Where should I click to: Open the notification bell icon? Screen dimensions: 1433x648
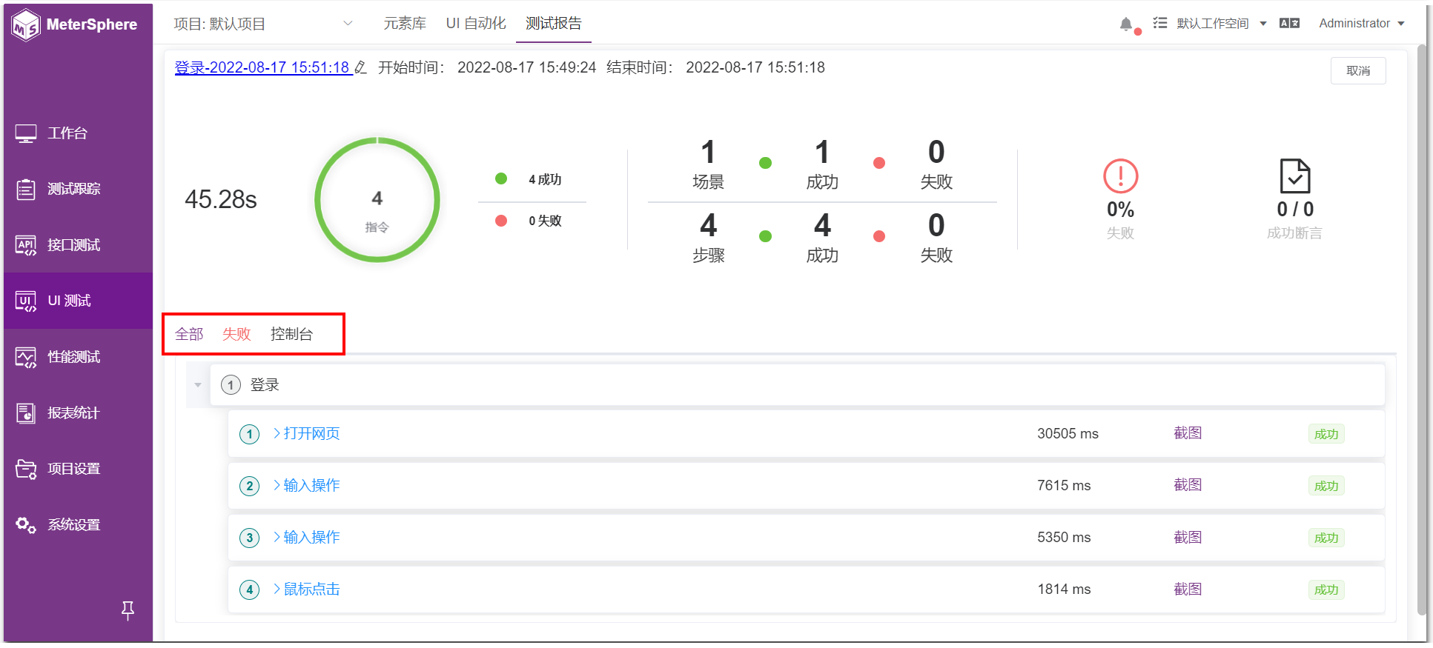click(x=1126, y=24)
